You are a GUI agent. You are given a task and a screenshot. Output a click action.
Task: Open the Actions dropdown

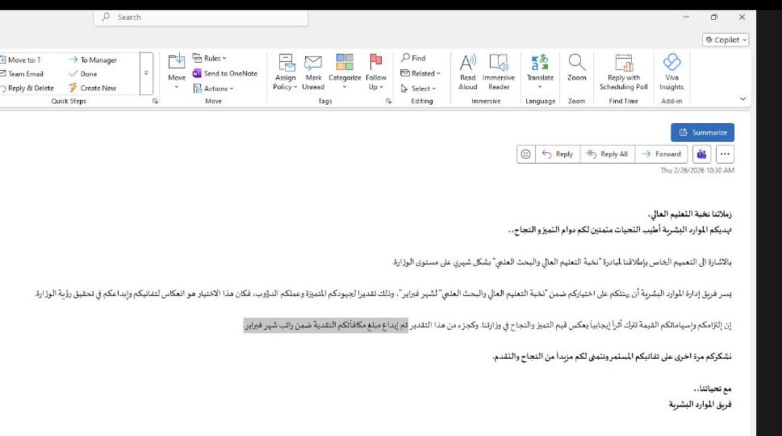coord(212,89)
